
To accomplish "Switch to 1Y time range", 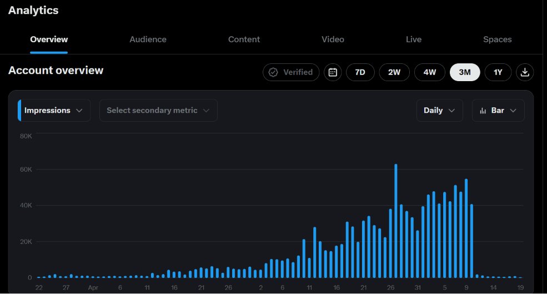I will 498,72.
